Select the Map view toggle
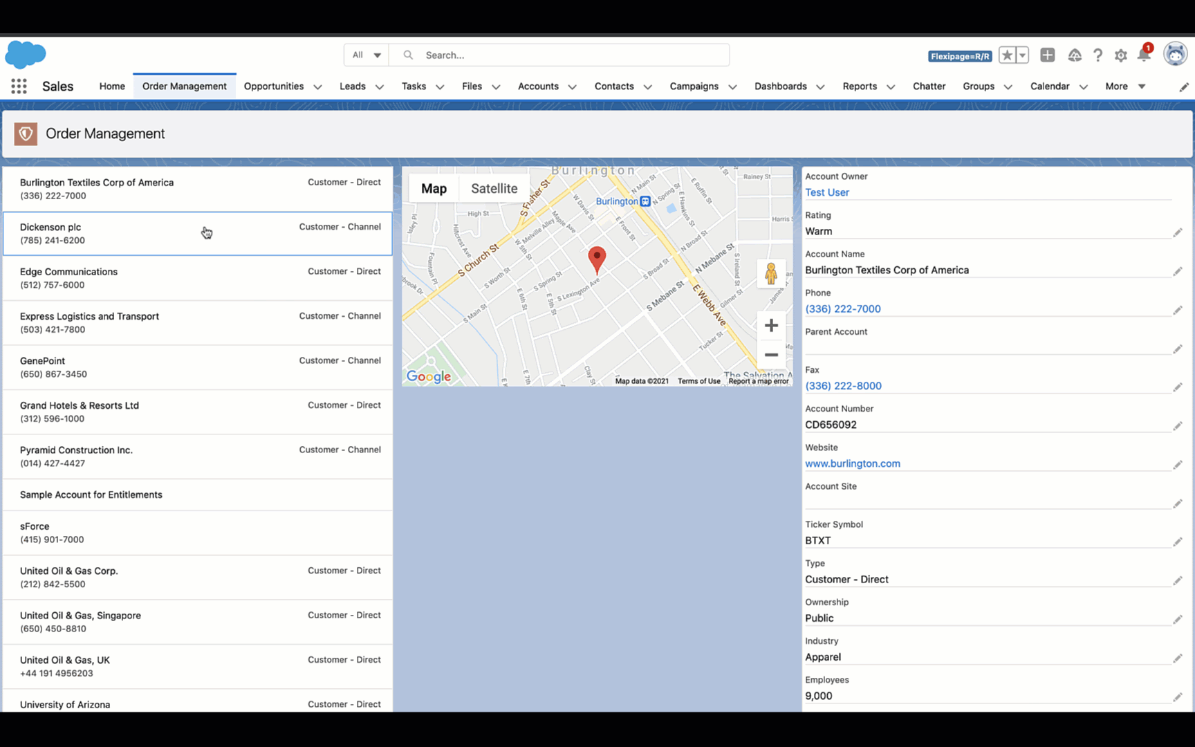This screenshot has height=747, width=1195. 434,188
